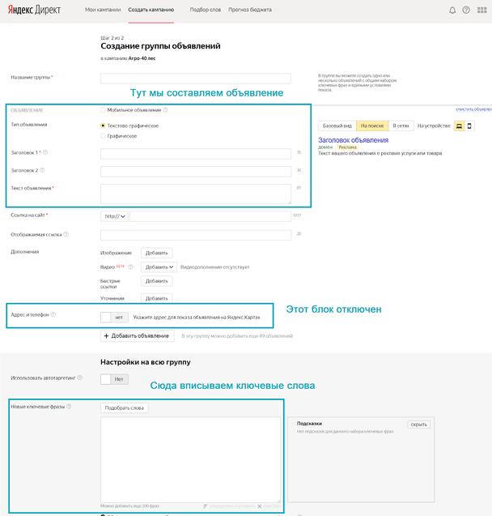
Task: Switch preview to В сетях
Action: click(401, 126)
